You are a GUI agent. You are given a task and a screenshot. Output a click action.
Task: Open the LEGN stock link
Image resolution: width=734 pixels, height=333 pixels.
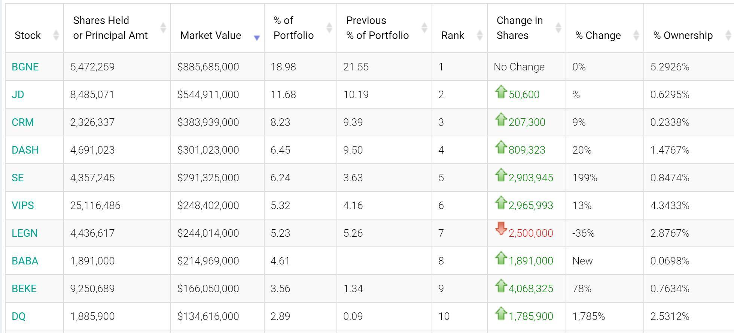point(25,233)
